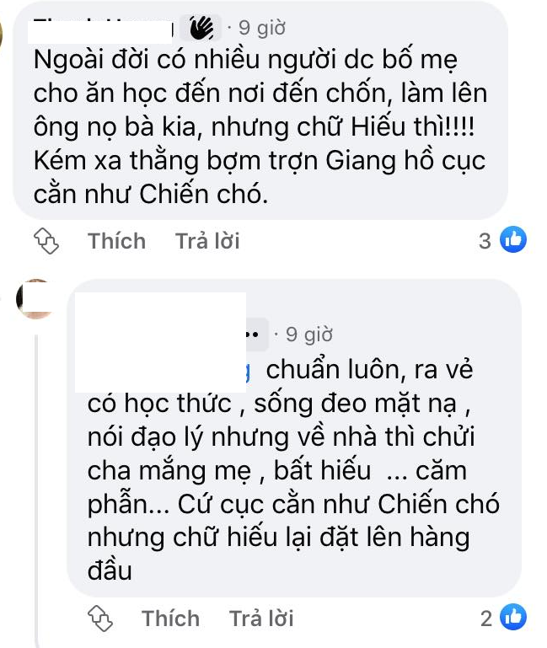
Task: Click the blue mentioned name in the reply
Action: click(248, 370)
